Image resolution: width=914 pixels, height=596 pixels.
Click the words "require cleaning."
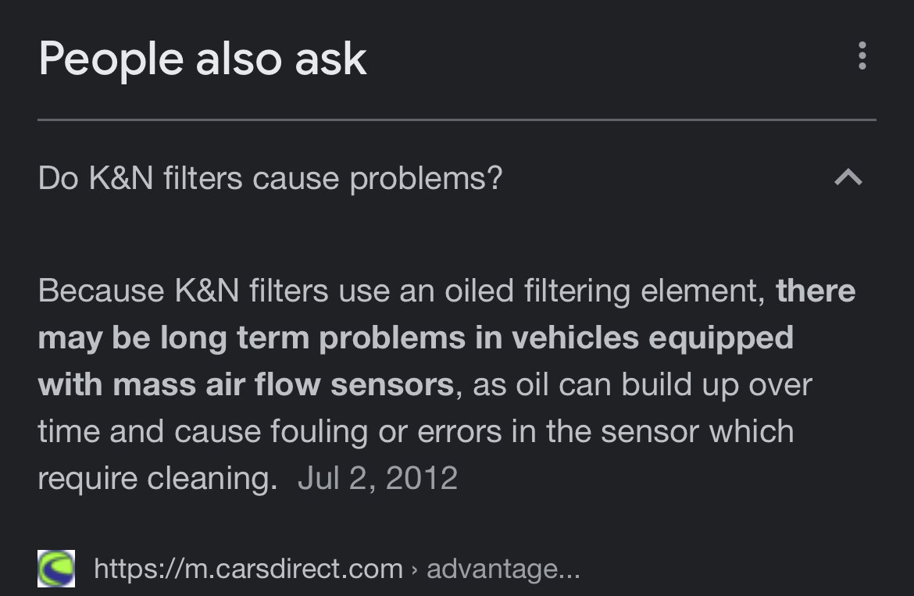point(157,479)
